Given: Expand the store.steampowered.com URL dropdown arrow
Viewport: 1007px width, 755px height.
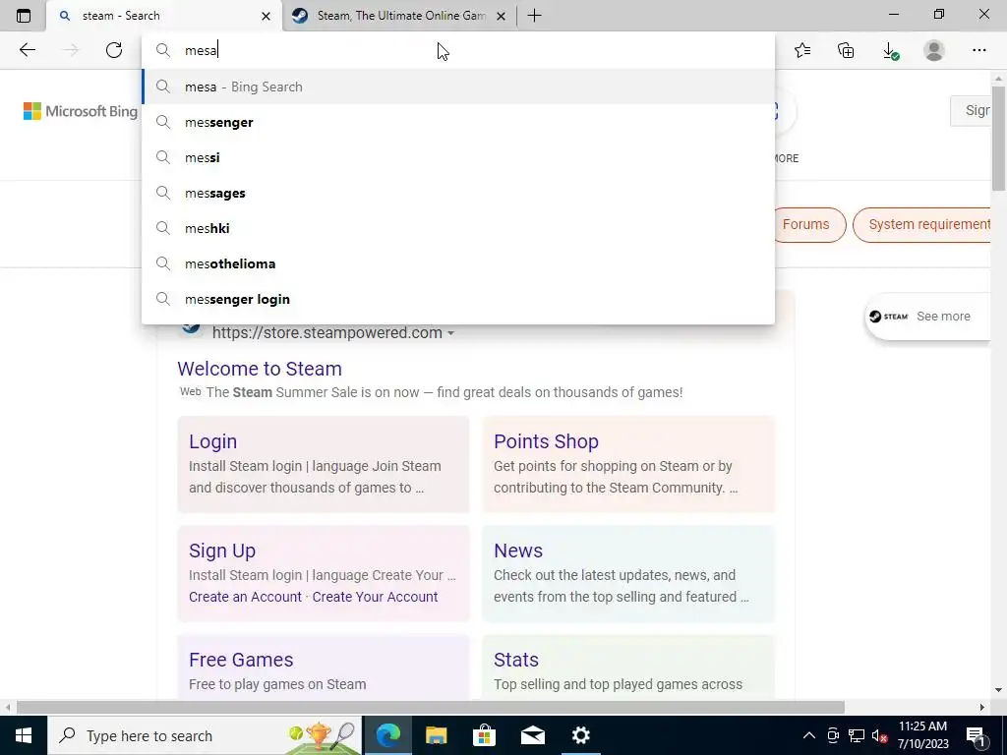Looking at the screenshot, I should pyautogui.click(x=450, y=333).
